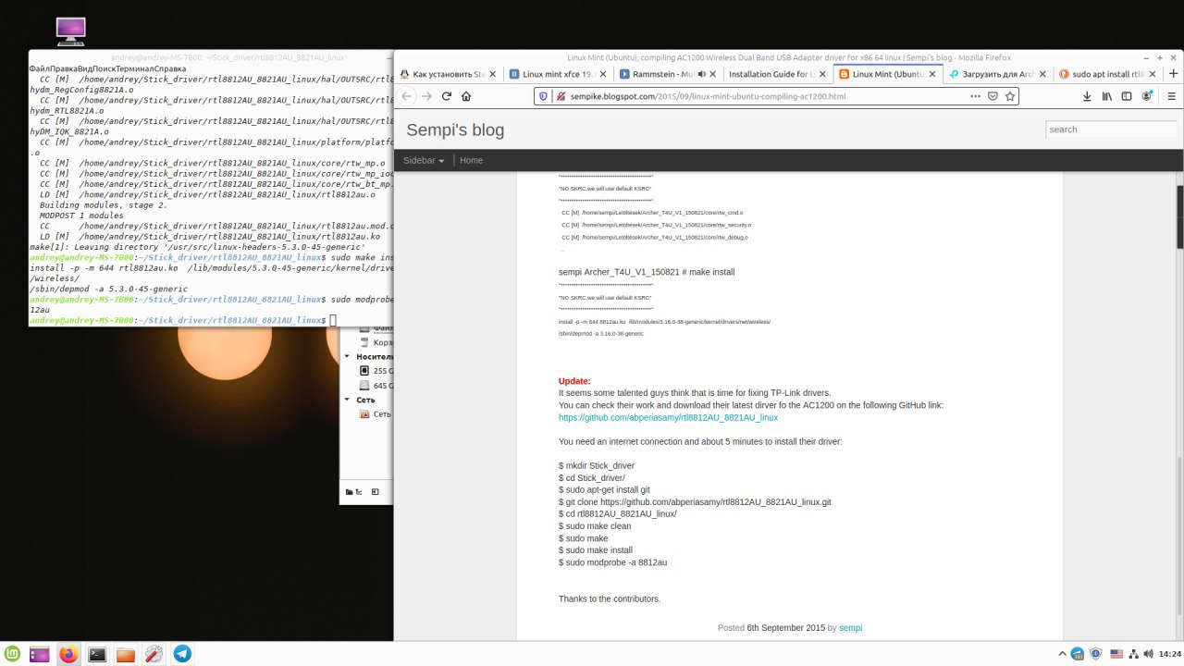Screen dimensions: 1184x666
Task: Select the 645 G volume in file manager
Action: click(375, 386)
